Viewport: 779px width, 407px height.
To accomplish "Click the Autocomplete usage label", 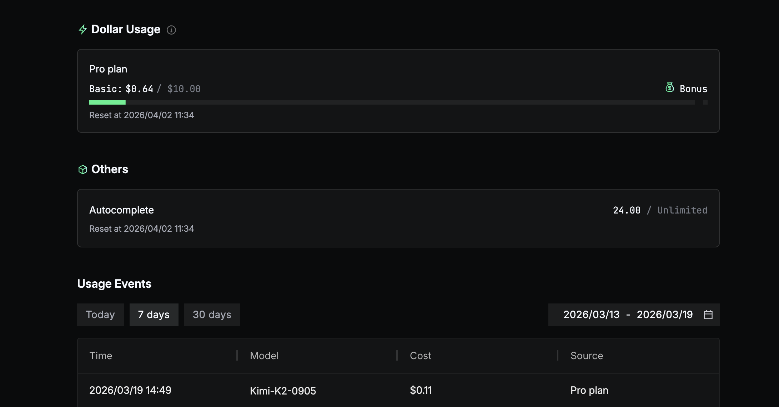I will [121, 210].
